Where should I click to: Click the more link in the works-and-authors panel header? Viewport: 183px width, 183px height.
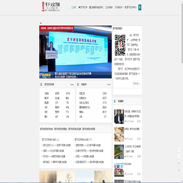point(109,84)
